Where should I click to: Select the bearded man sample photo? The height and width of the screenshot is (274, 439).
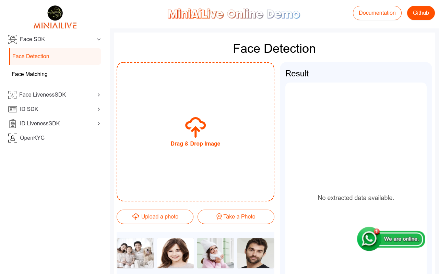click(256, 253)
